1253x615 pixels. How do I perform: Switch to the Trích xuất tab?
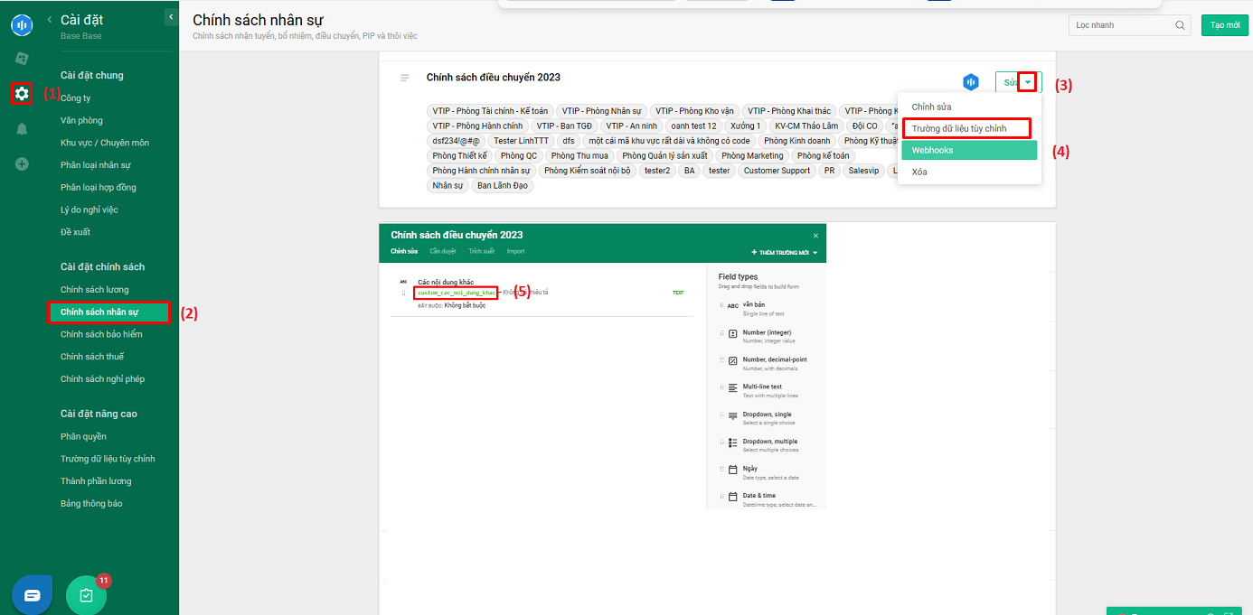(482, 251)
